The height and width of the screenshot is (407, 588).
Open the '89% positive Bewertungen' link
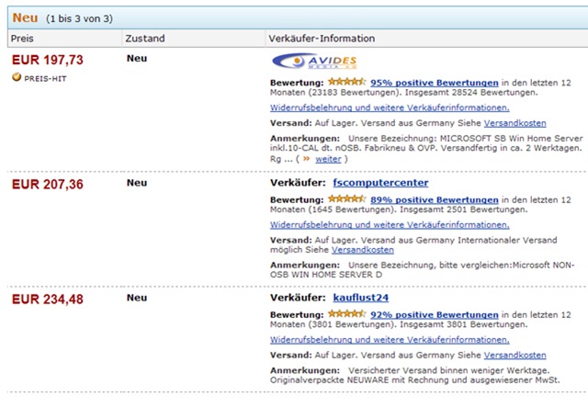tap(435, 199)
